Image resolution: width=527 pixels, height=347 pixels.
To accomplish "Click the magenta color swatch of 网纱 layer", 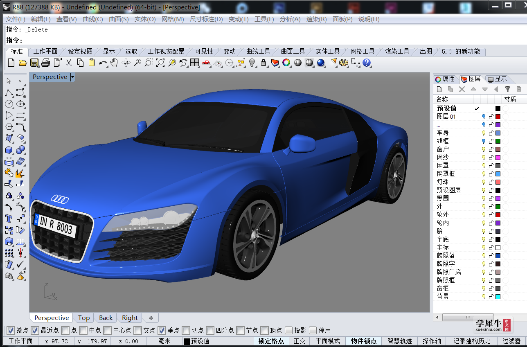I will [x=498, y=158].
